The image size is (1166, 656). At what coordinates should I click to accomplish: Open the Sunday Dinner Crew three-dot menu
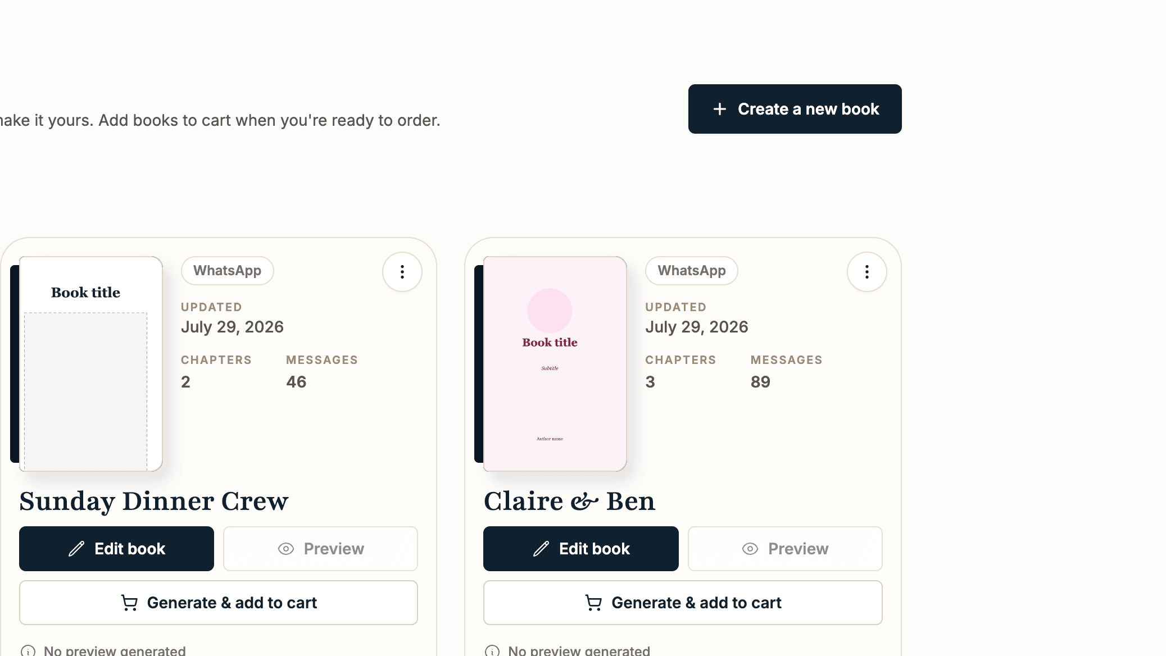point(402,272)
